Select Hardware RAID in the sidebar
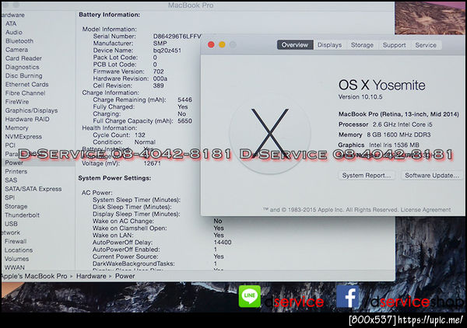The height and width of the screenshot is (328, 467). (x=27, y=119)
